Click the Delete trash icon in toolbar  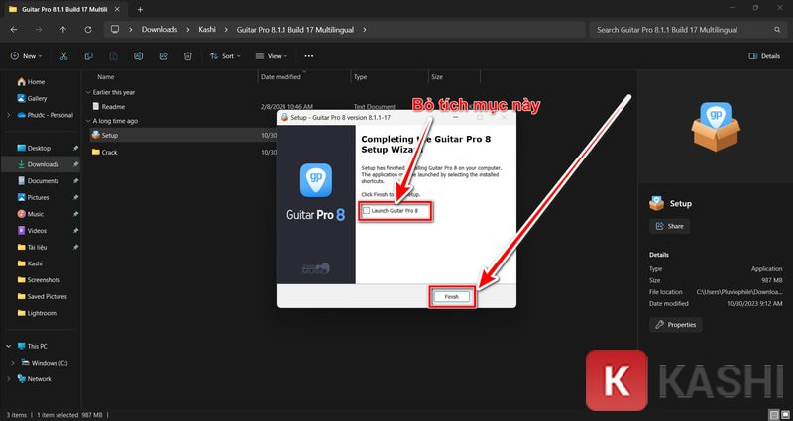click(188, 56)
